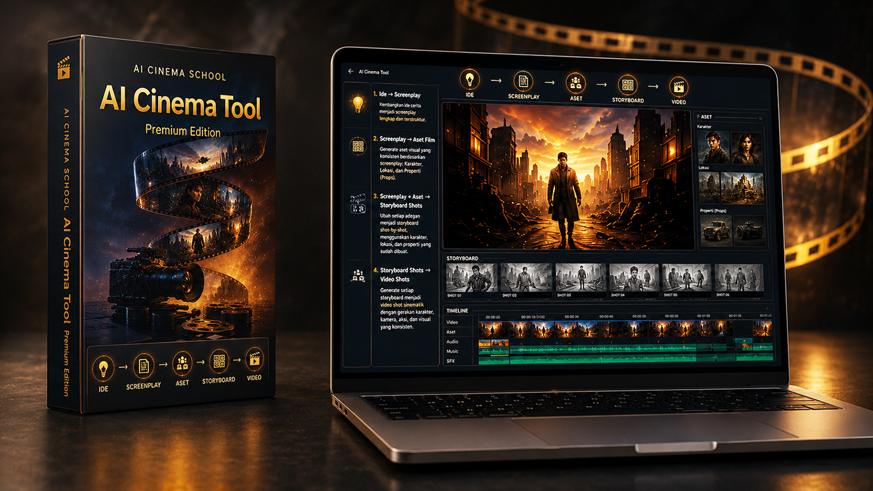Select the IDE lightbulb step in top workflow bar
Image resolution: width=873 pixels, height=491 pixels.
point(470,80)
